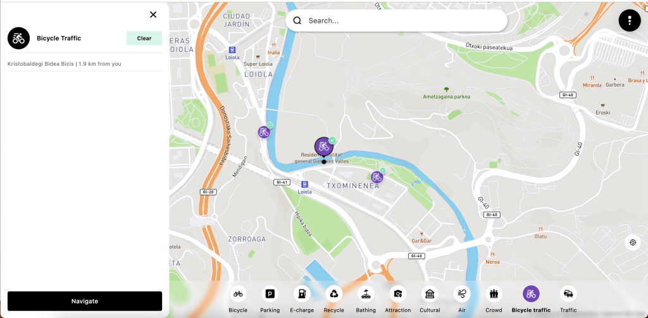Disable the active Bicycle traffic layer
The image size is (648, 318).
tap(531, 294)
